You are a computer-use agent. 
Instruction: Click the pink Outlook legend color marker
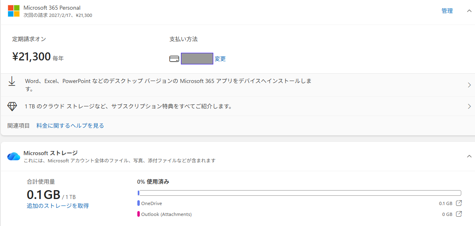coord(139,214)
